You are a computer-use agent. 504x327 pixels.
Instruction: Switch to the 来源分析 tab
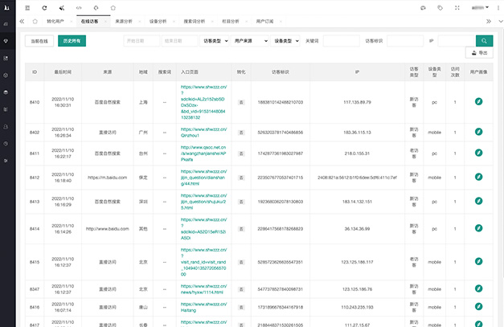(x=125, y=22)
